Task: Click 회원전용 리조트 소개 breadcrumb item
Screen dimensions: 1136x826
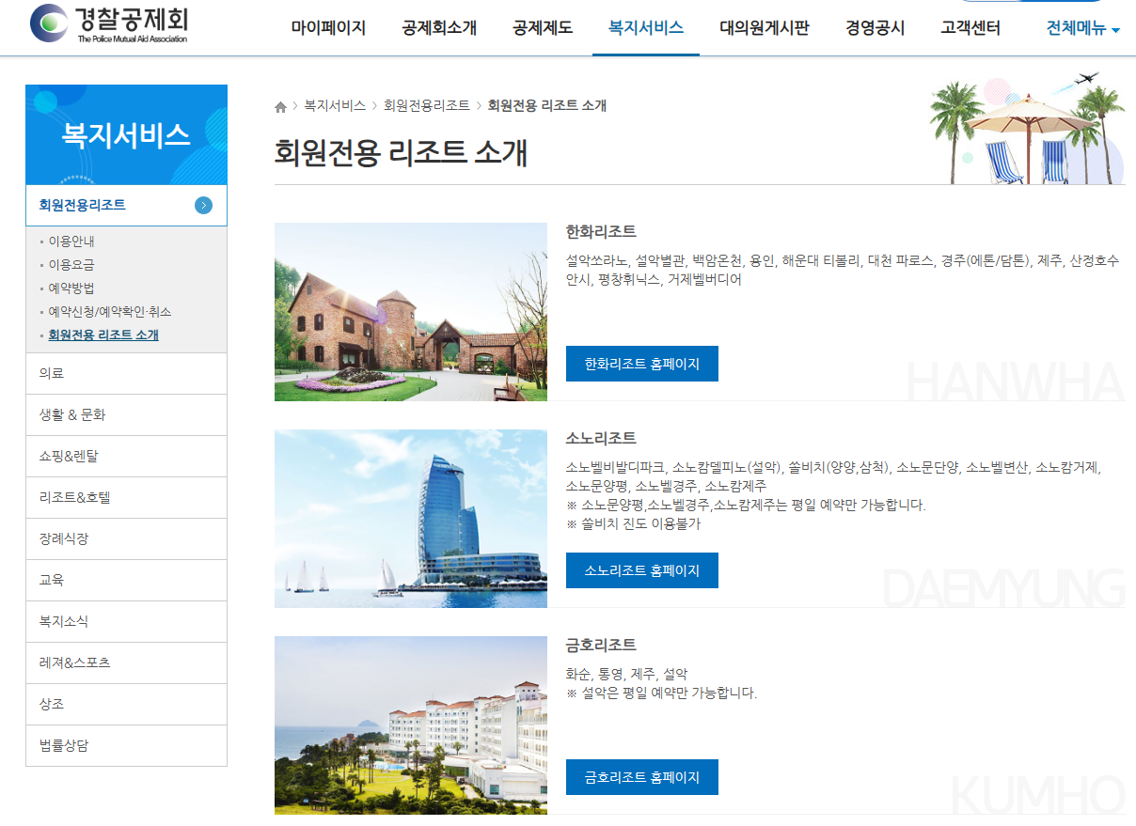Action: [547, 105]
